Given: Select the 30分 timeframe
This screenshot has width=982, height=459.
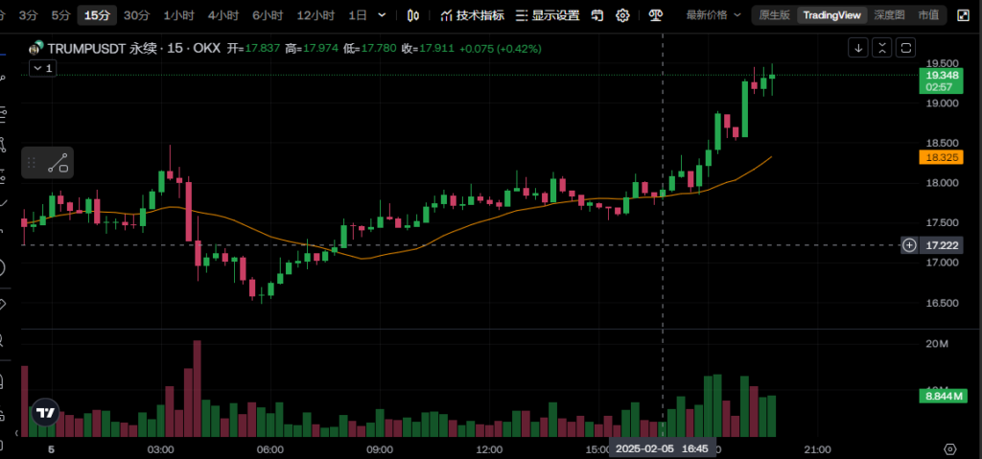Looking at the screenshot, I should tap(137, 15).
